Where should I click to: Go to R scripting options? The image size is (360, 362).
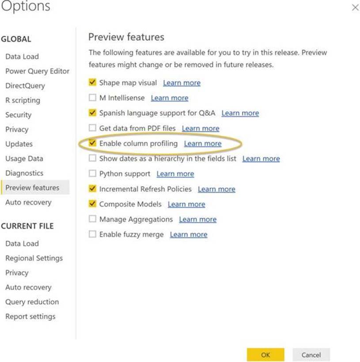tap(23, 100)
